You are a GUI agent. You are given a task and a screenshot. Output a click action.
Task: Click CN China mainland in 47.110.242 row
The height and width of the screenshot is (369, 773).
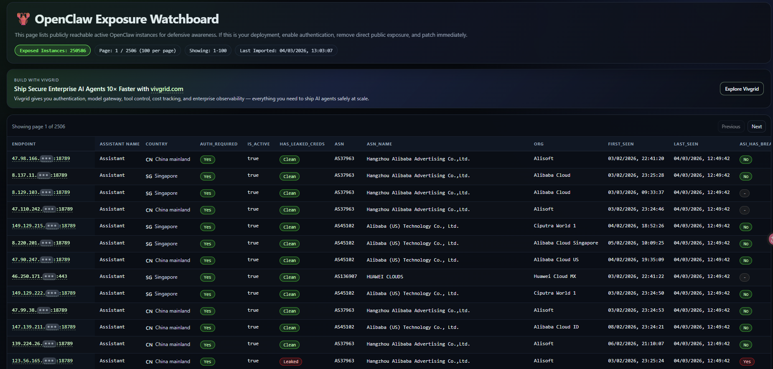[168, 210]
